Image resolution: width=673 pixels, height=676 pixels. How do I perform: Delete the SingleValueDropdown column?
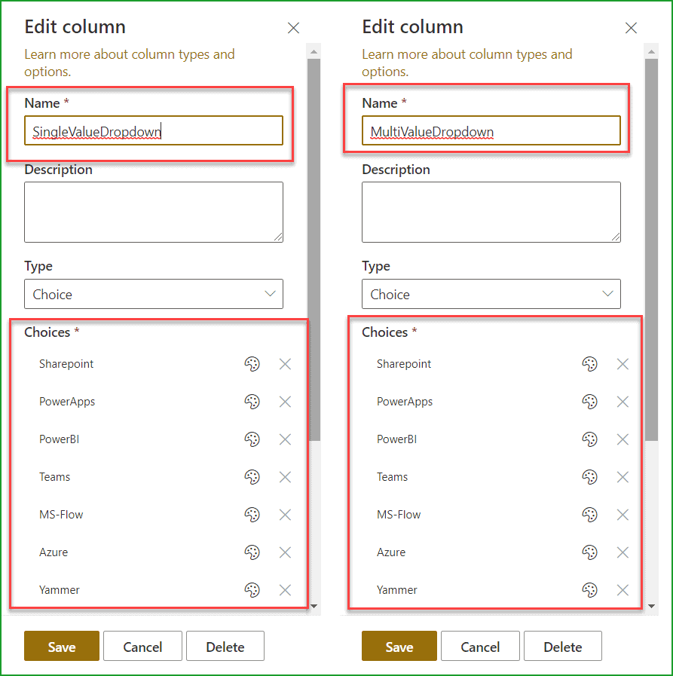coord(225,646)
